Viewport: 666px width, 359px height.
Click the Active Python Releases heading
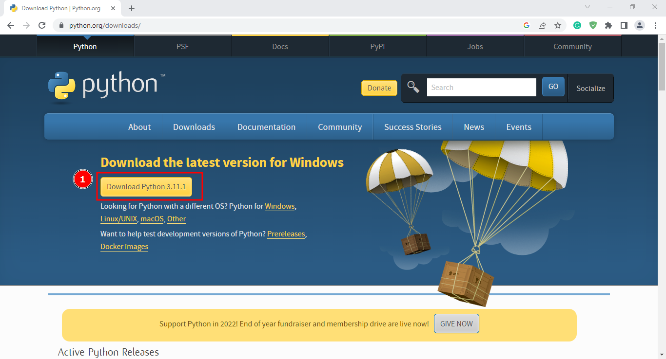[108, 352]
